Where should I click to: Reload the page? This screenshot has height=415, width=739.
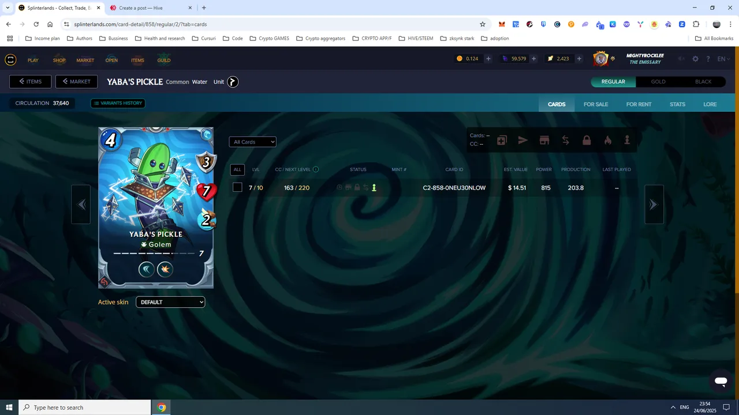click(36, 24)
